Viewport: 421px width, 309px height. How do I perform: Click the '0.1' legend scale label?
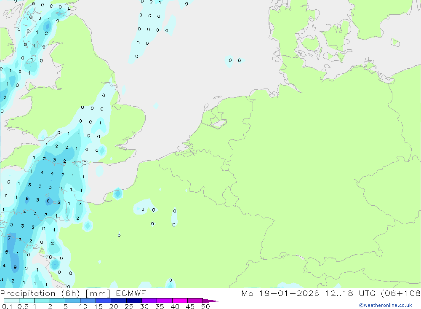(x=7, y=306)
